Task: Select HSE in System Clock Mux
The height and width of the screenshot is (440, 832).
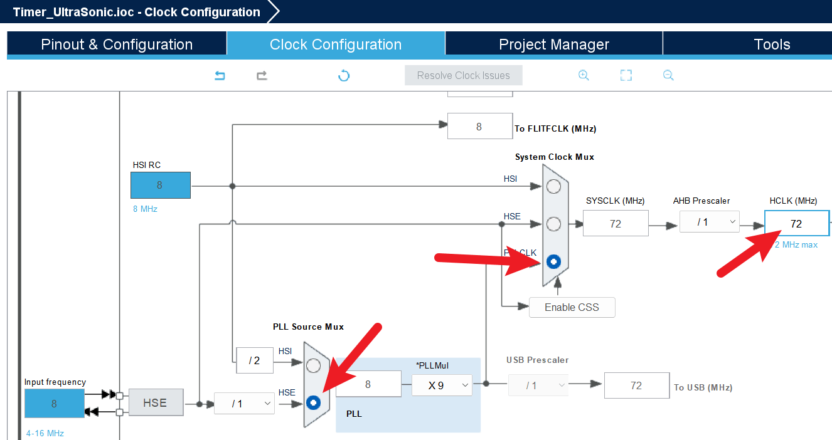Action: pyautogui.click(x=553, y=224)
